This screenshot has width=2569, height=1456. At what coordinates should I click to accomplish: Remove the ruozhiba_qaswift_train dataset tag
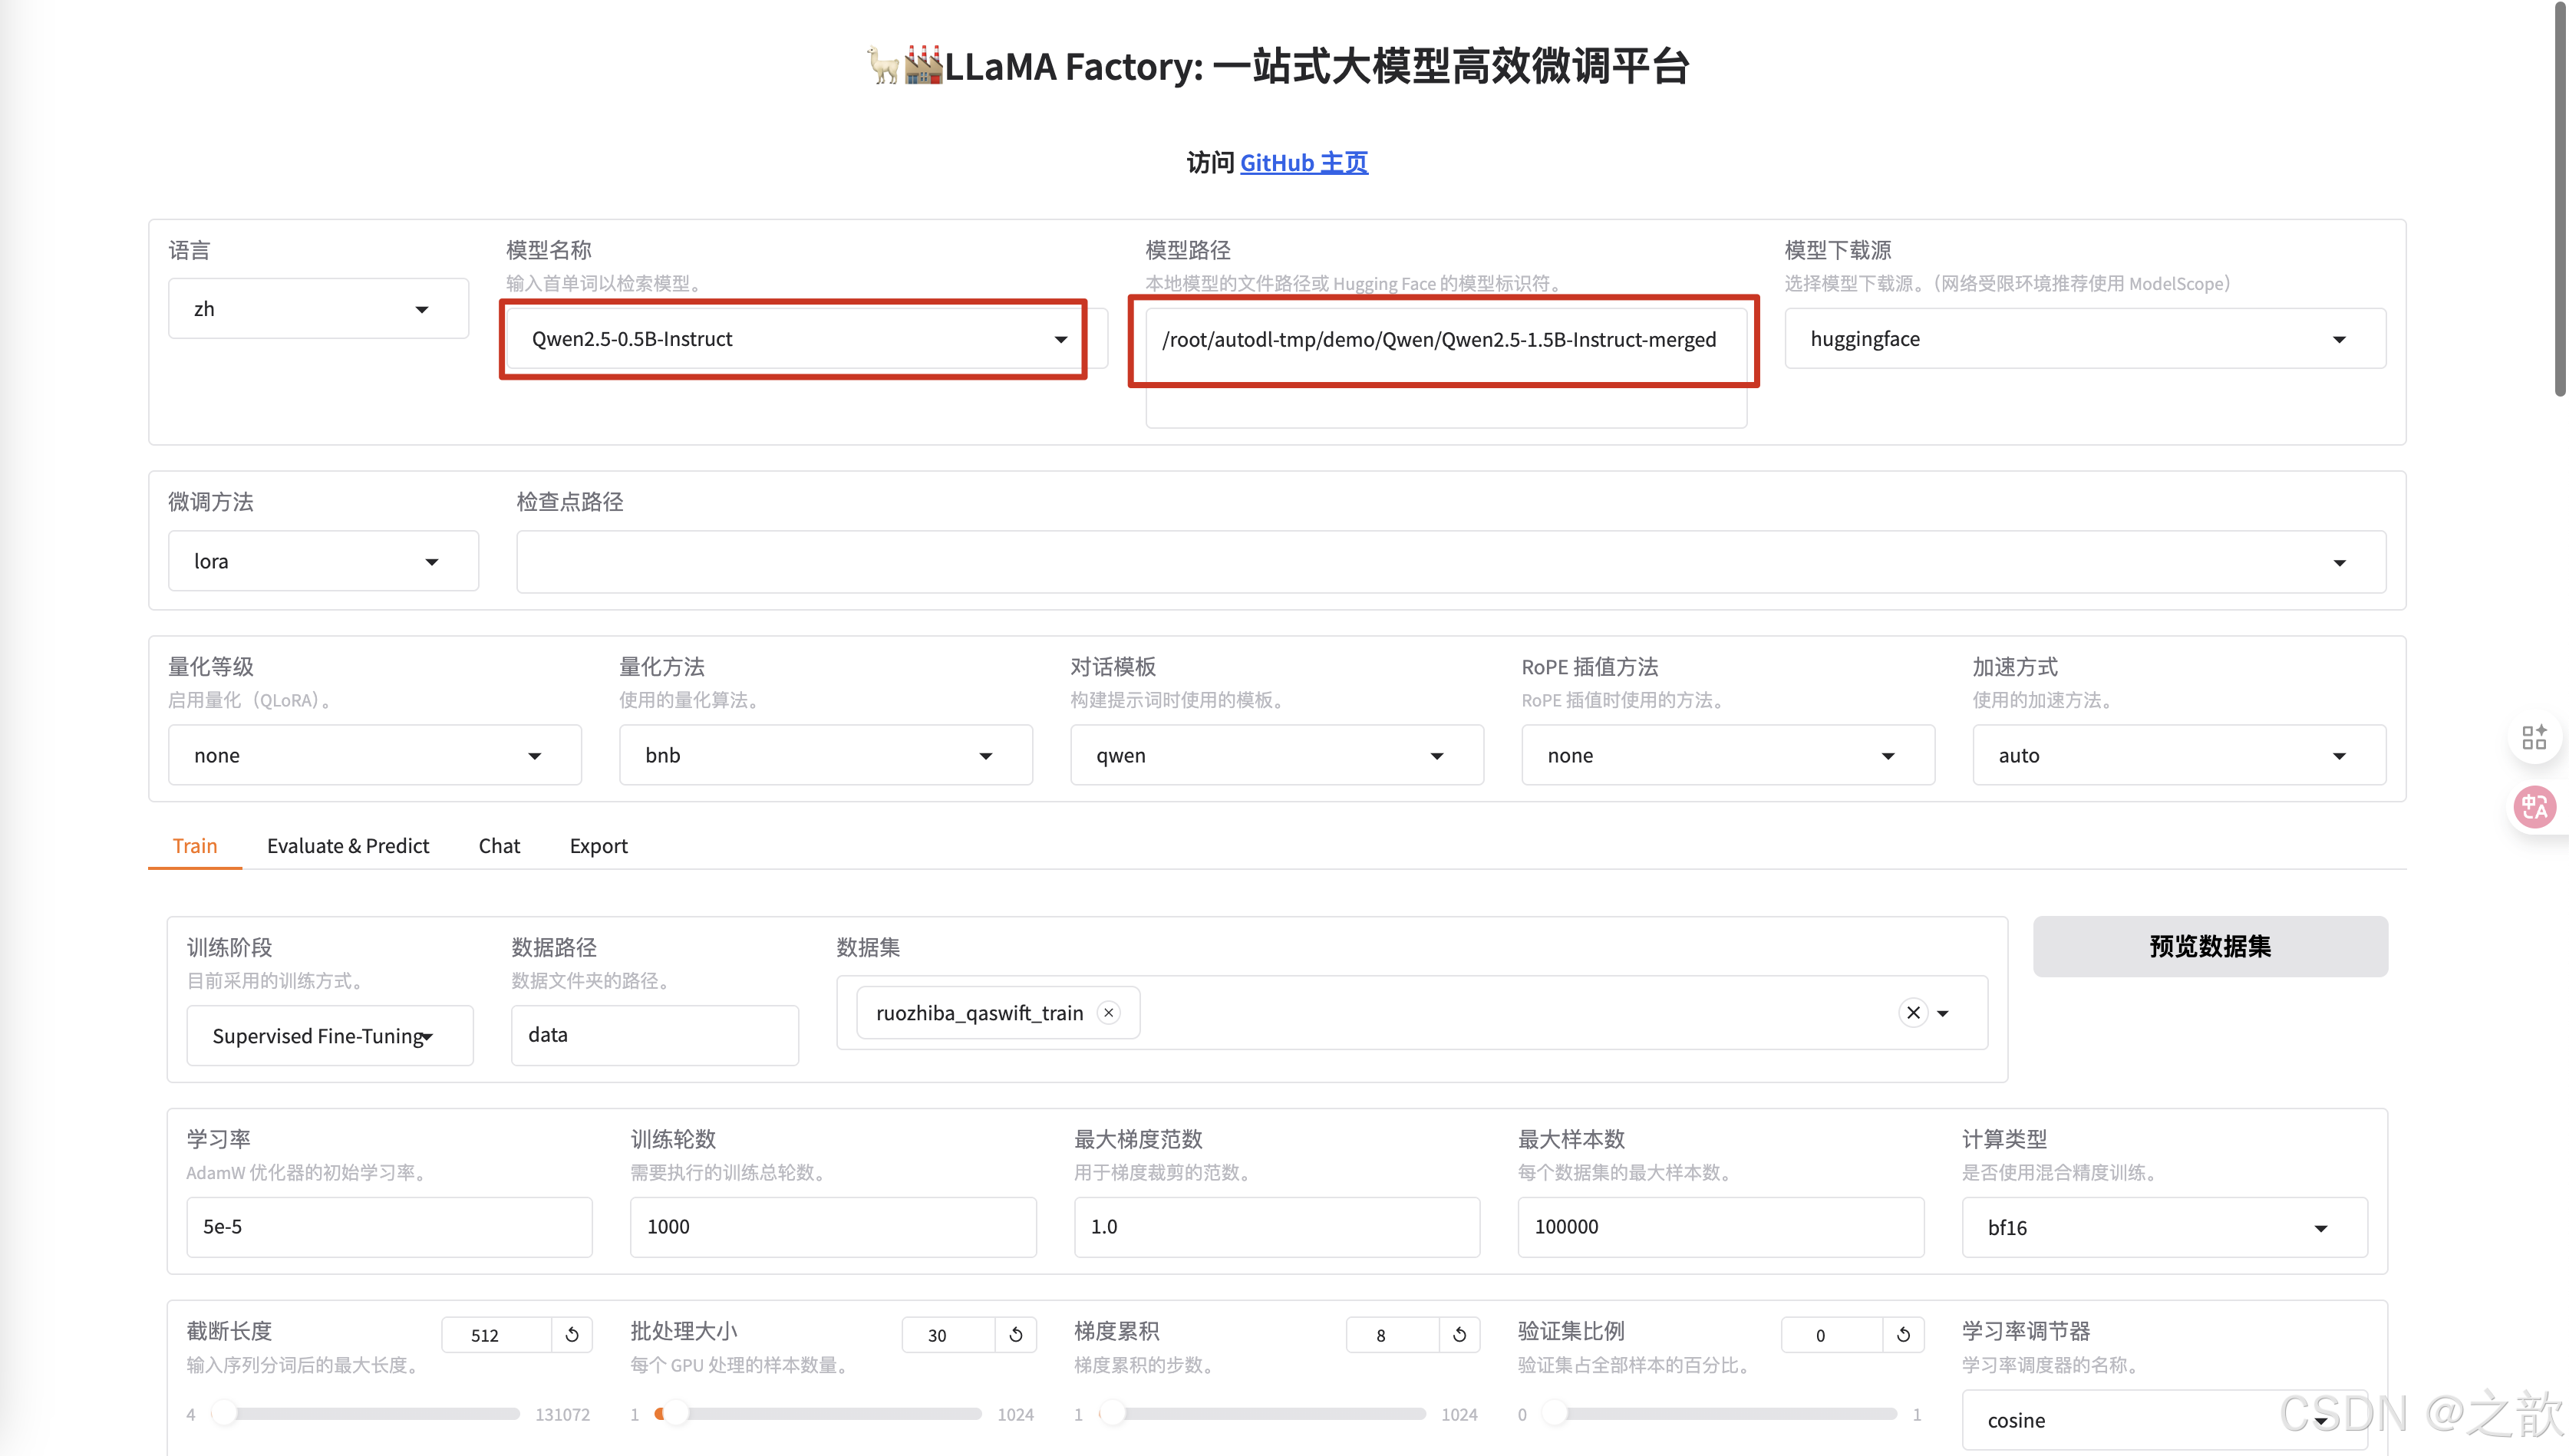(x=1108, y=1013)
